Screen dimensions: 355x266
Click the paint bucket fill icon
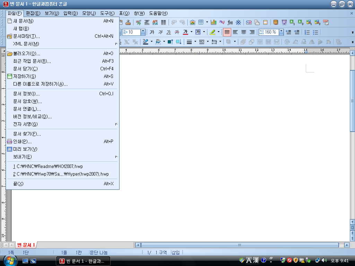(158, 42)
